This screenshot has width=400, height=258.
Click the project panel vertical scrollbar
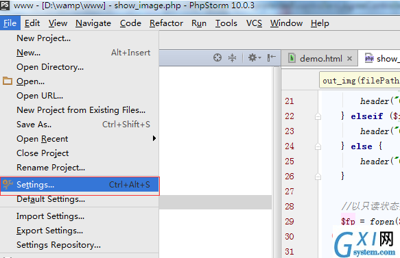(x=277, y=162)
